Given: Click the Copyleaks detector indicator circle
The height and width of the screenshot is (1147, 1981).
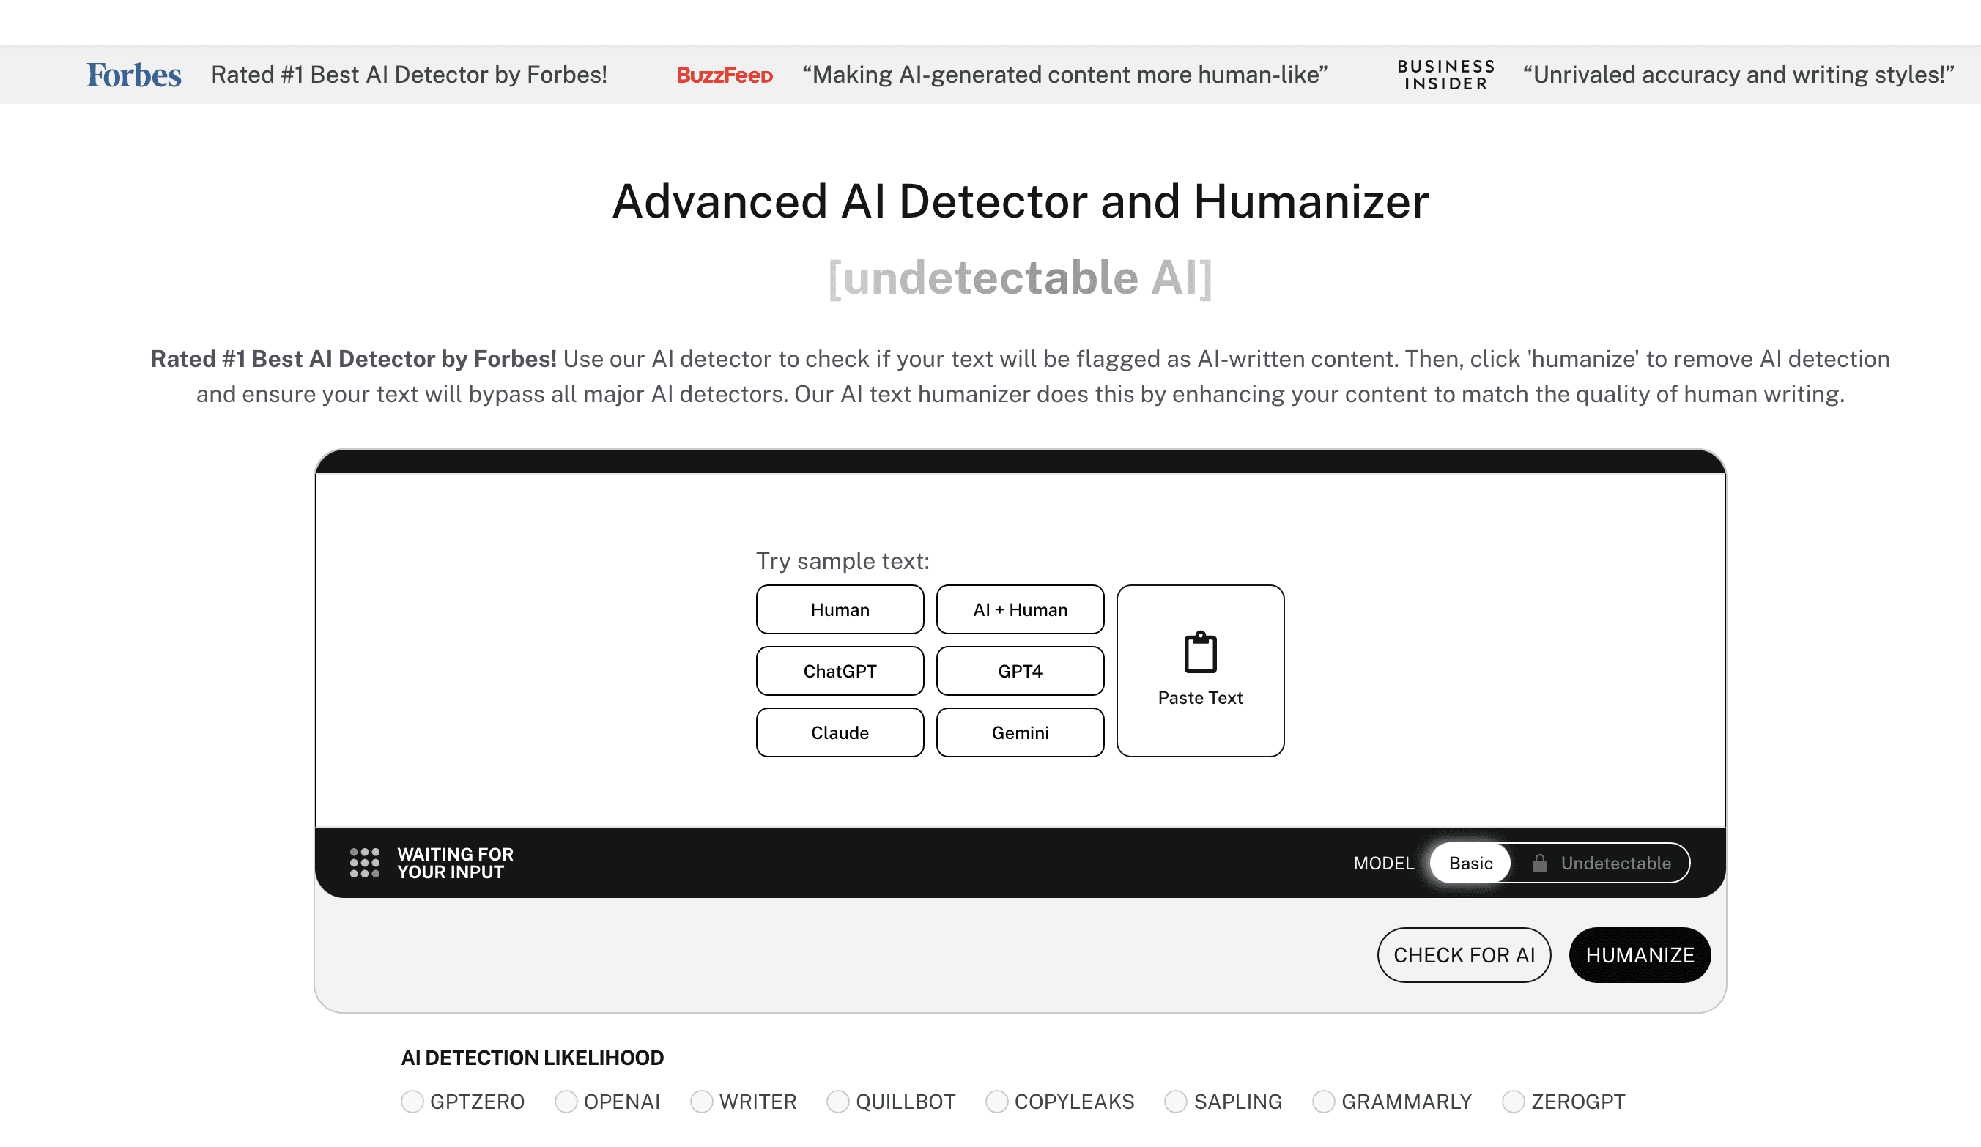Looking at the screenshot, I should click(x=996, y=1101).
